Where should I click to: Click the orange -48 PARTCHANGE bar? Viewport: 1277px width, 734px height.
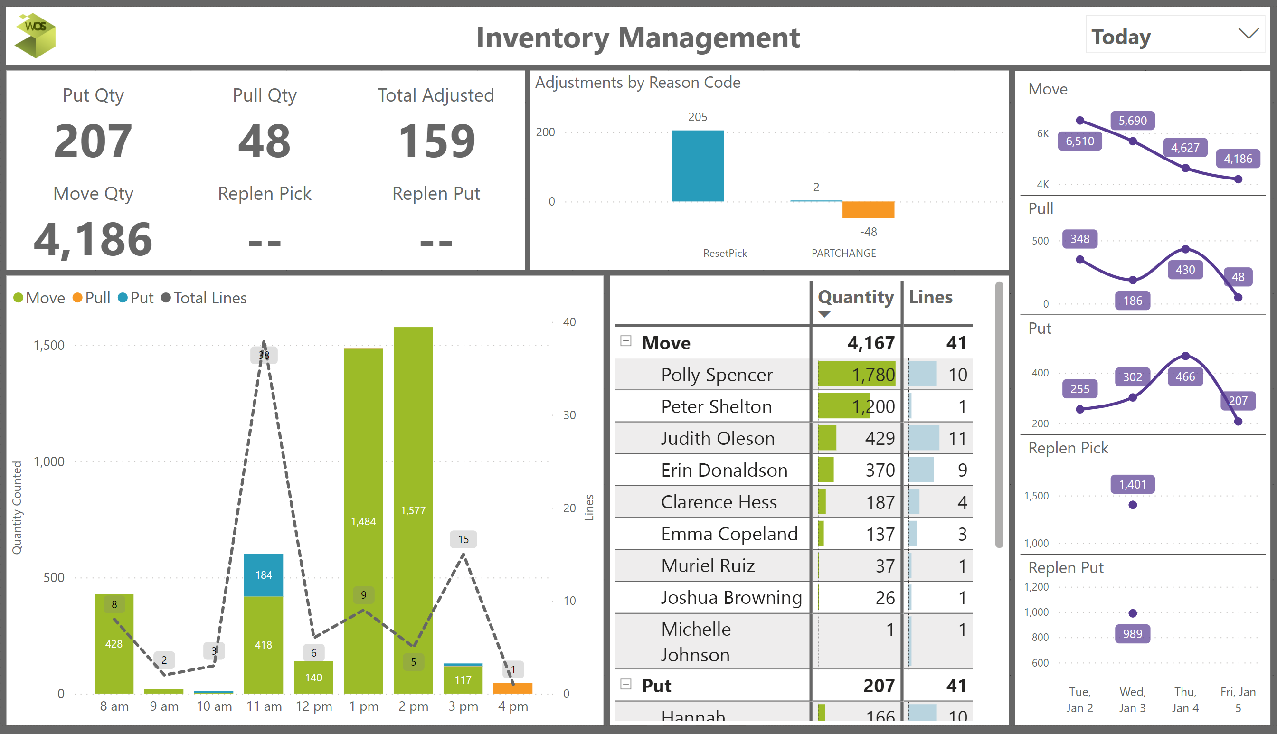868,210
